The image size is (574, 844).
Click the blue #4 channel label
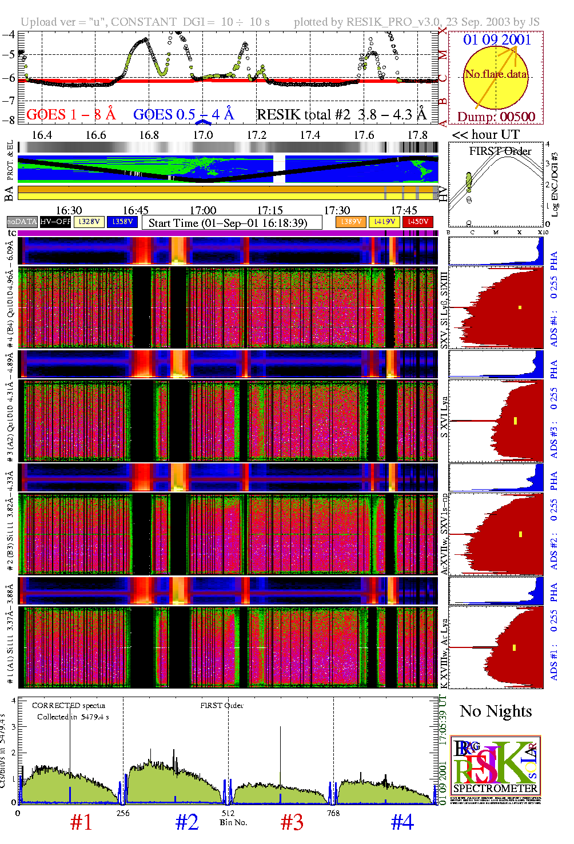point(402,822)
